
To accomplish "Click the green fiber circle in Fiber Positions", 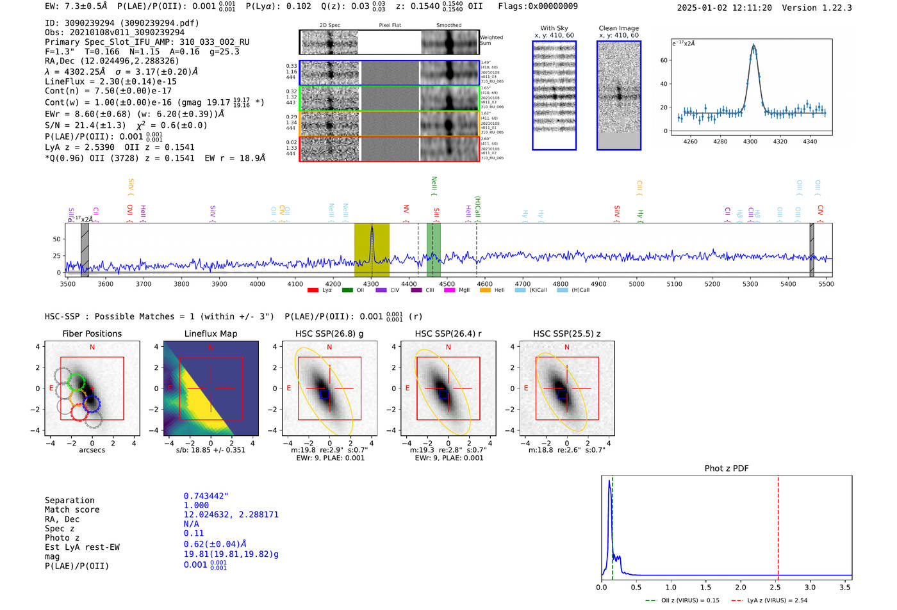I will [x=76, y=381].
